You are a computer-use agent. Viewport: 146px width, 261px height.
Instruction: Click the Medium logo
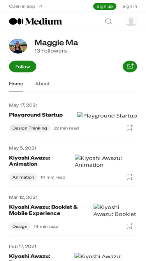(35, 22)
